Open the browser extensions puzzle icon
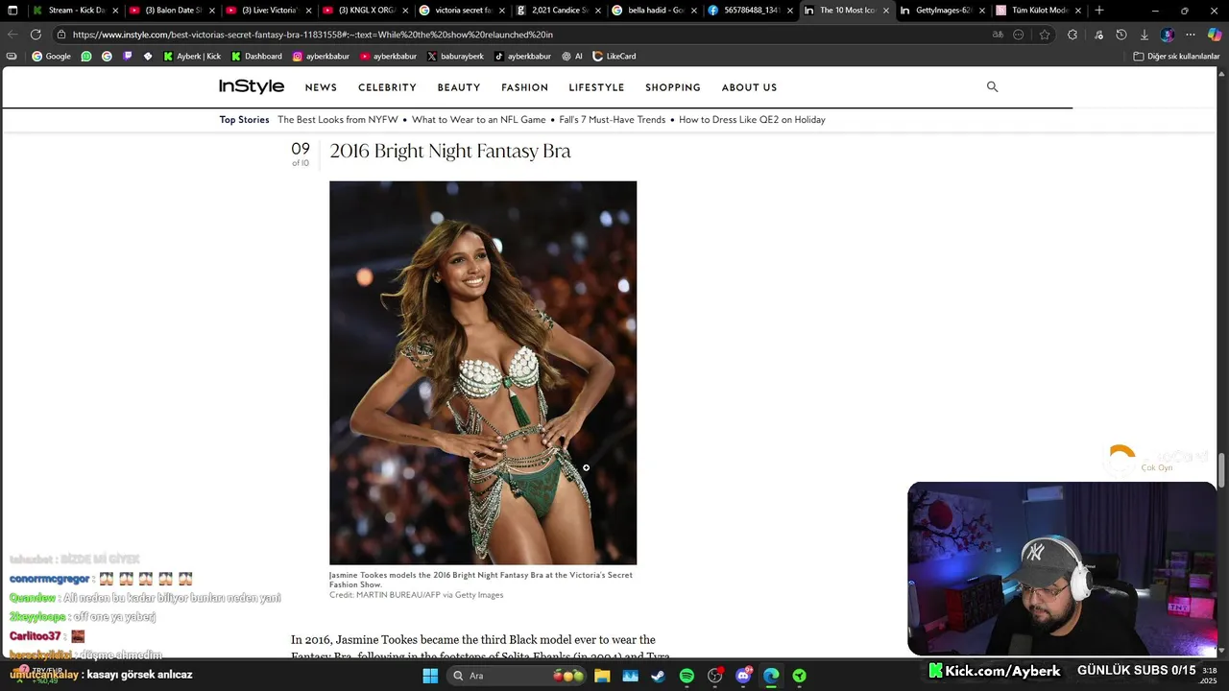 (1072, 35)
